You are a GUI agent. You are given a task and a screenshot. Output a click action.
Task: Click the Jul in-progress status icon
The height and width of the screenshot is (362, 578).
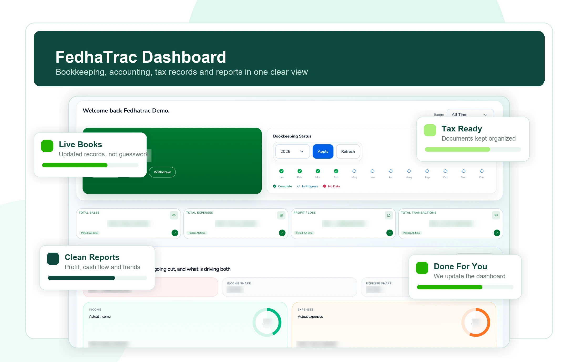[x=391, y=171]
